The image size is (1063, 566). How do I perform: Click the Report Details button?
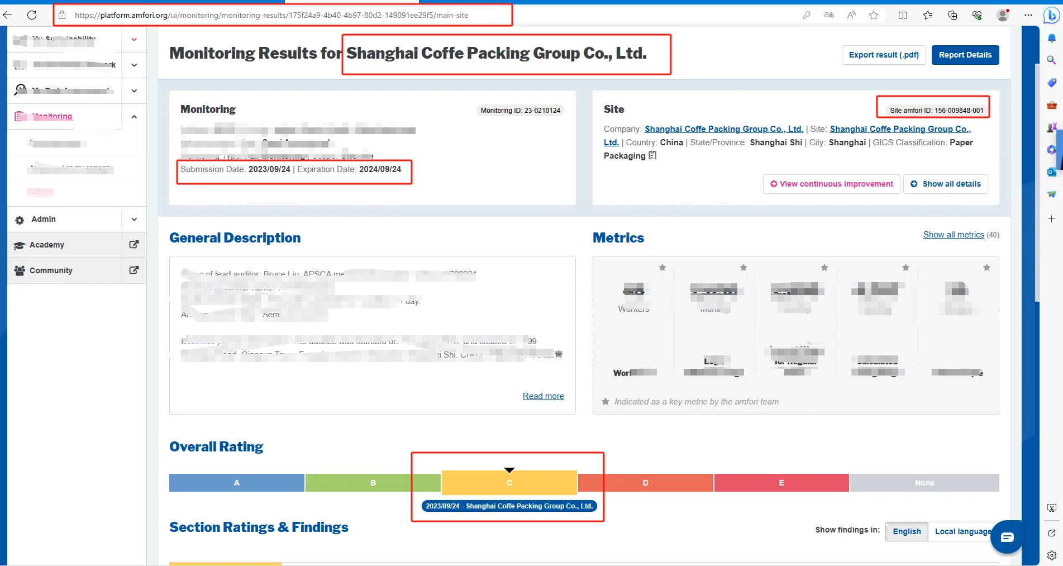[x=965, y=55]
